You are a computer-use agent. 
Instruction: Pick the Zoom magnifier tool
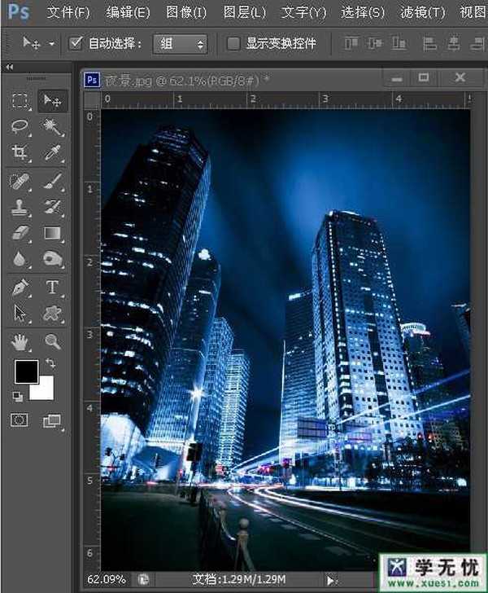pyautogui.click(x=52, y=341)
